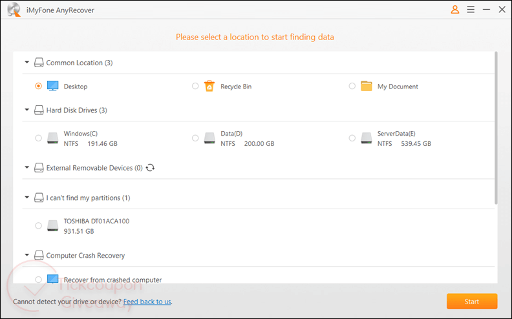The width and height of the screenshot is (512, 319).
Task: Select the Data(D) radio button
Action: [195, 138]
